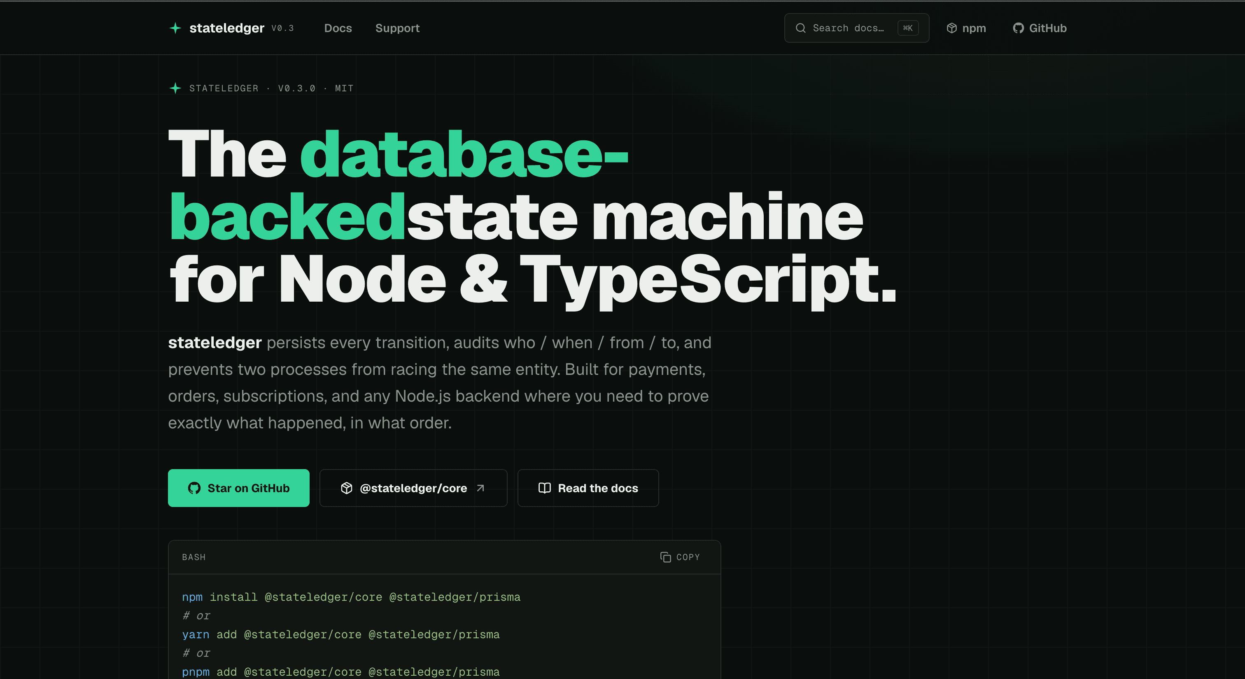The image size is (1245, 679).
Task: Click the npm package icon in navbar
Action: pos(951,28)
